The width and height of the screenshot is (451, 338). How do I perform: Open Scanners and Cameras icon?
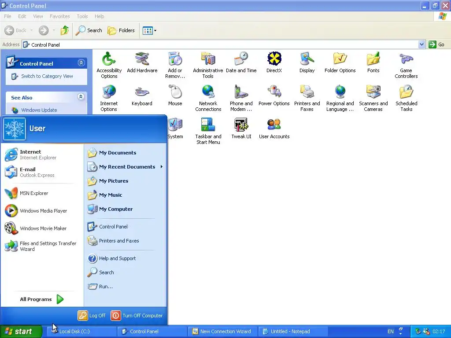click(x=373, y=98)
